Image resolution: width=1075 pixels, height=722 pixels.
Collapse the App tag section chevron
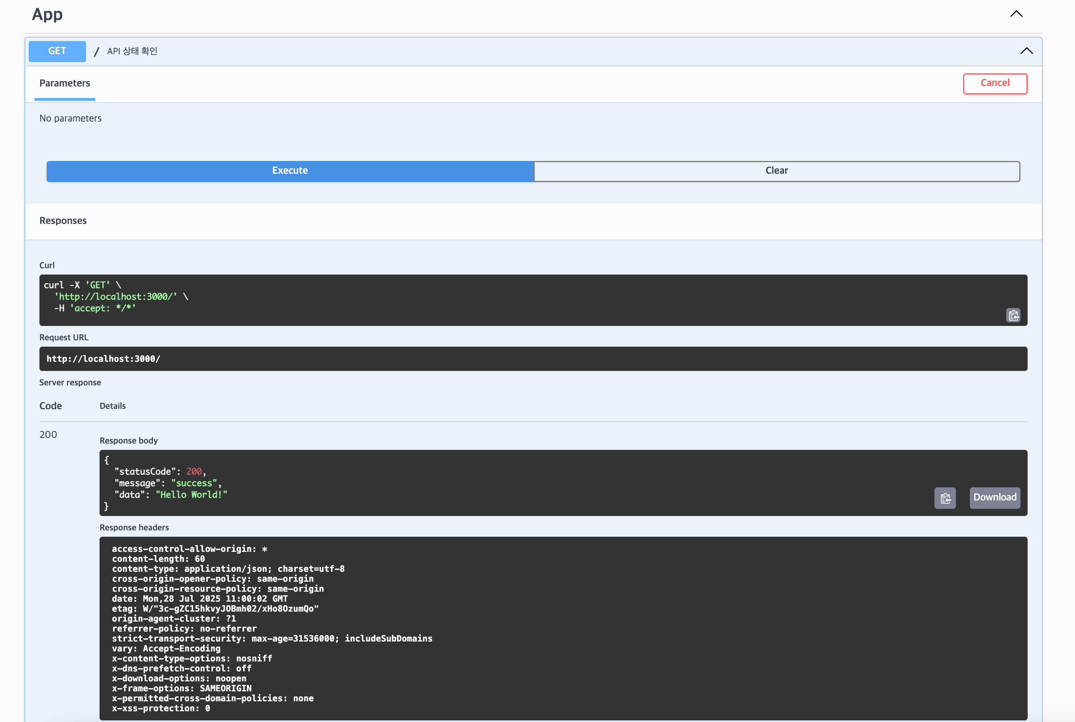(1016, 14)
